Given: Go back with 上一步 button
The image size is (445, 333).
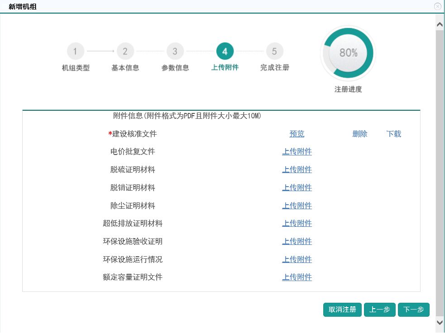Looking at the screenshot, I should click(x=380, y=310).
